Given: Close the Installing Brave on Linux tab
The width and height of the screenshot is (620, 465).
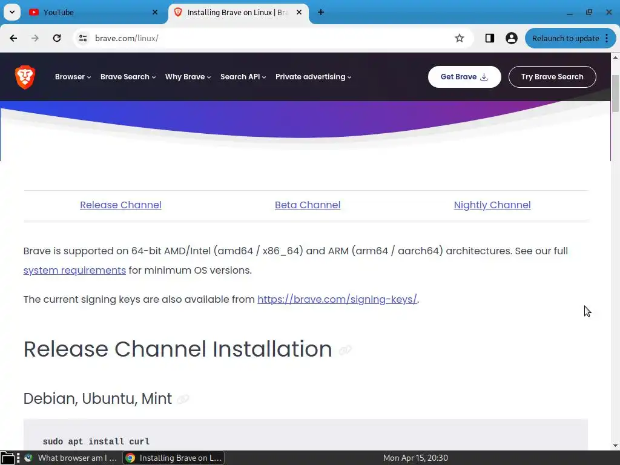Looking at the screenshot, I should click(299, 12).
